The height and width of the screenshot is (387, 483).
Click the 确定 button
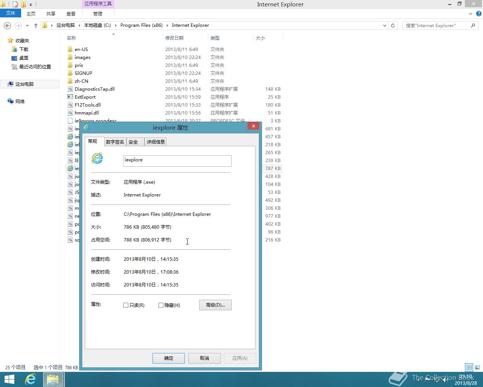pos(169,358)
